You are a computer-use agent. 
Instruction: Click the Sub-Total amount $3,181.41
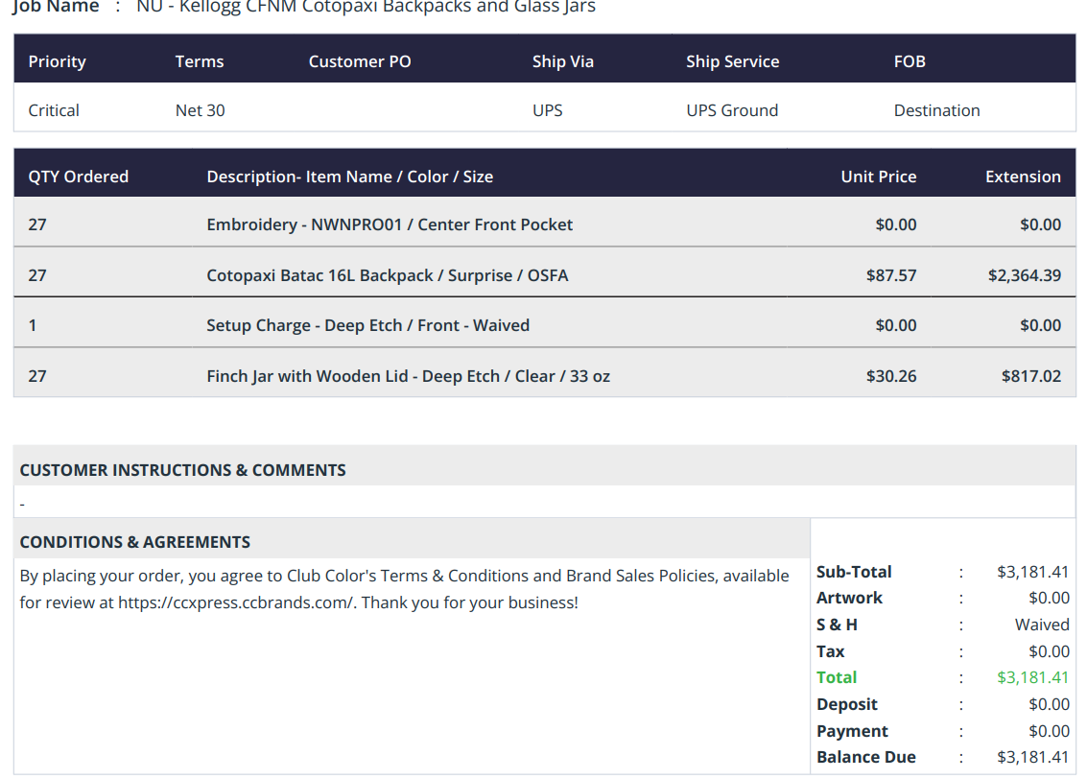pyautogui.click(x=1032, y=572)
